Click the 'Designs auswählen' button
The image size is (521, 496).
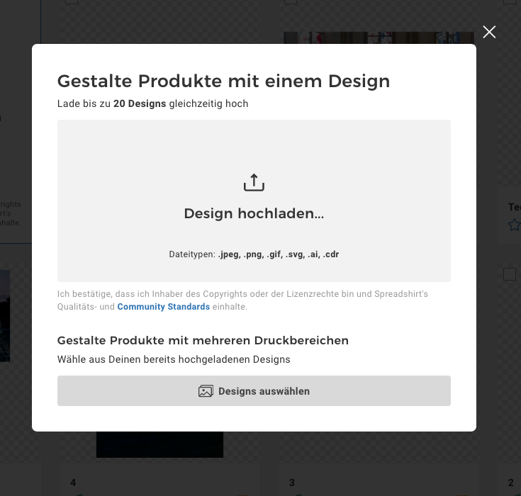(x=254, y=390)
